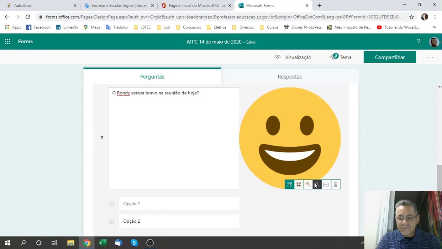Click the fill image crop icon
442x249 pixels.
click(x=299, y=184)
